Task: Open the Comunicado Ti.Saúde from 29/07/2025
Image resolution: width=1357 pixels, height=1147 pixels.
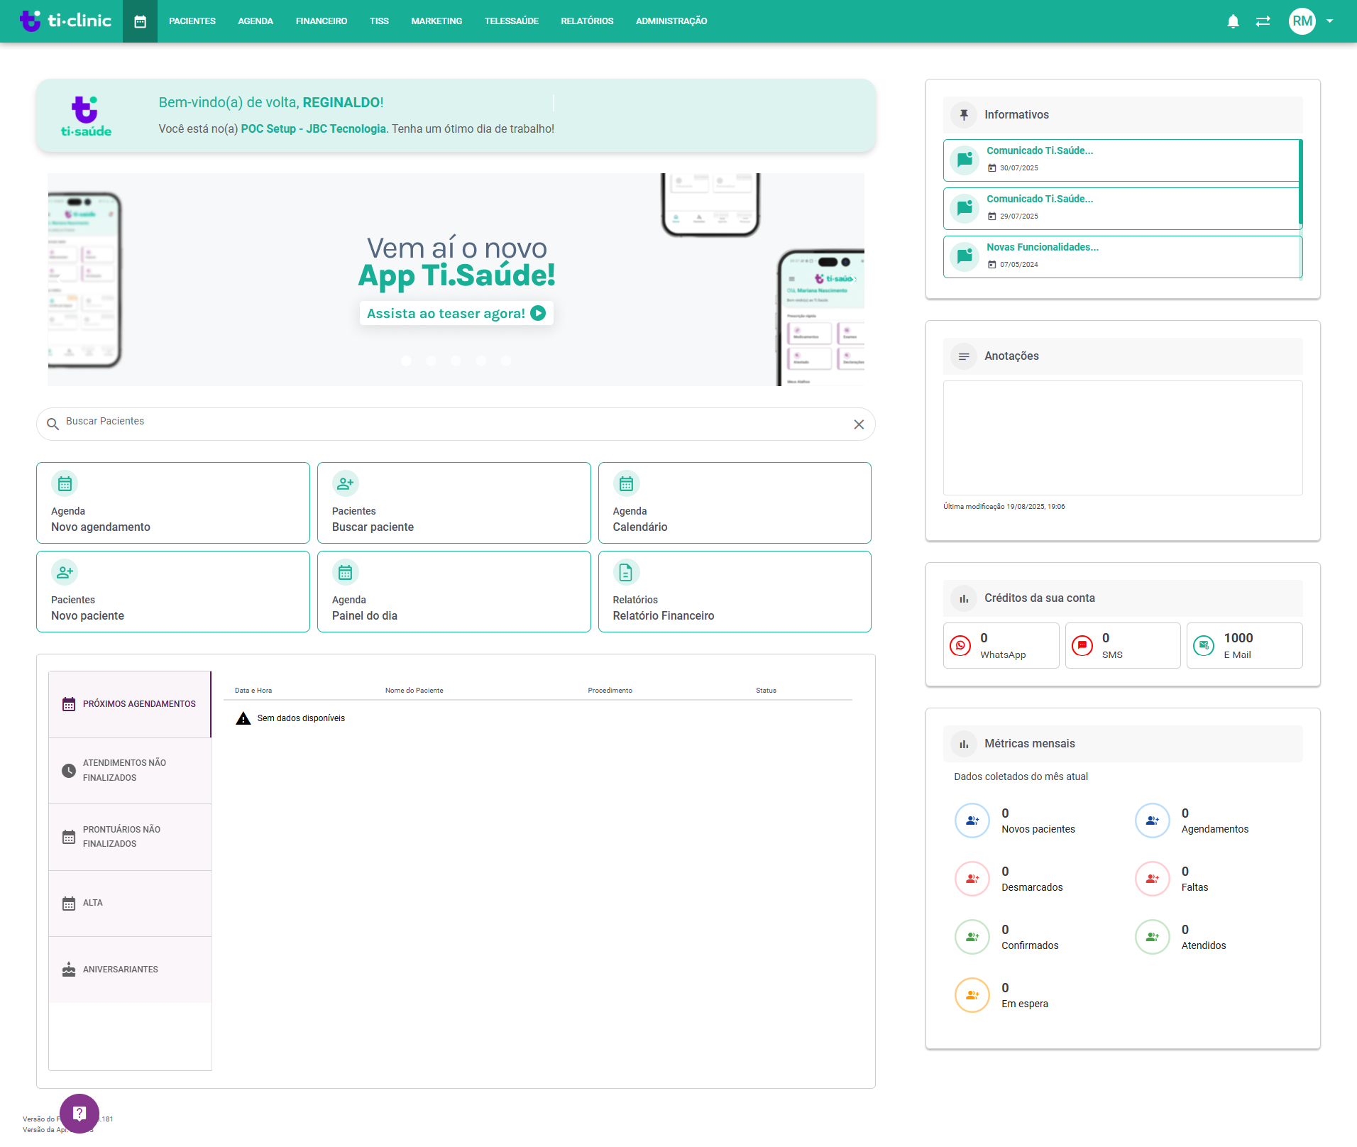Action: (x=1121, y=208)
